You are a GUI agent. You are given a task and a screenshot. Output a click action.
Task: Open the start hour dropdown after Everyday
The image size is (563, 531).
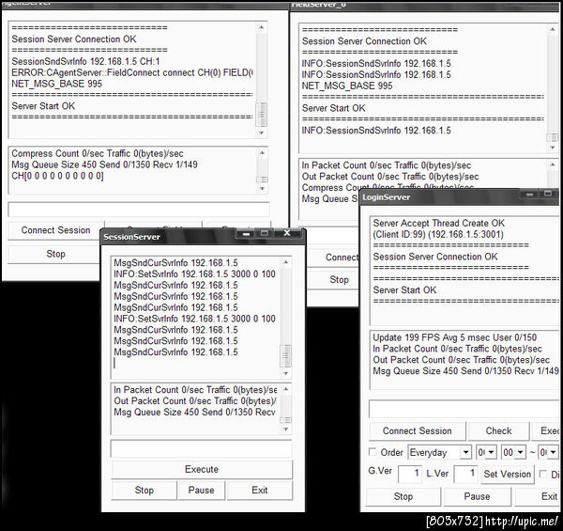tap(491, 452)
